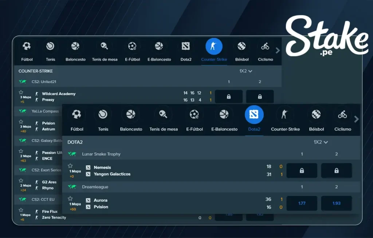Screen dimensions: 373x238
Task: Switch to the Dota2 tab label in the front panel
Action: click(254, 129)
